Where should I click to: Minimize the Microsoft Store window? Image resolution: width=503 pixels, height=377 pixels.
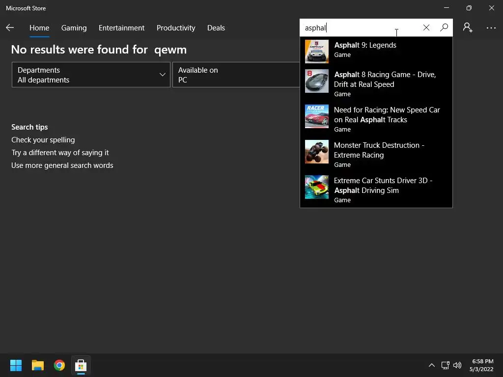(446, 8)
